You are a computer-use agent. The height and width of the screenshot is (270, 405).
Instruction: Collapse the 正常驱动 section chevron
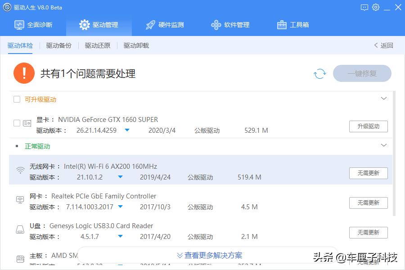tap(384, 145)
